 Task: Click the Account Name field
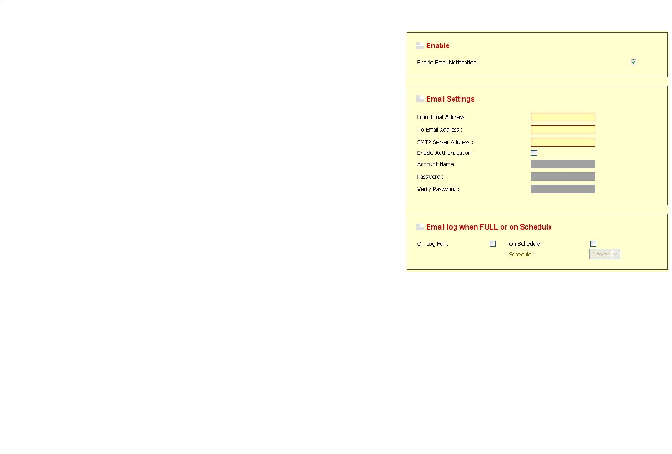click(x=563, y=164)
